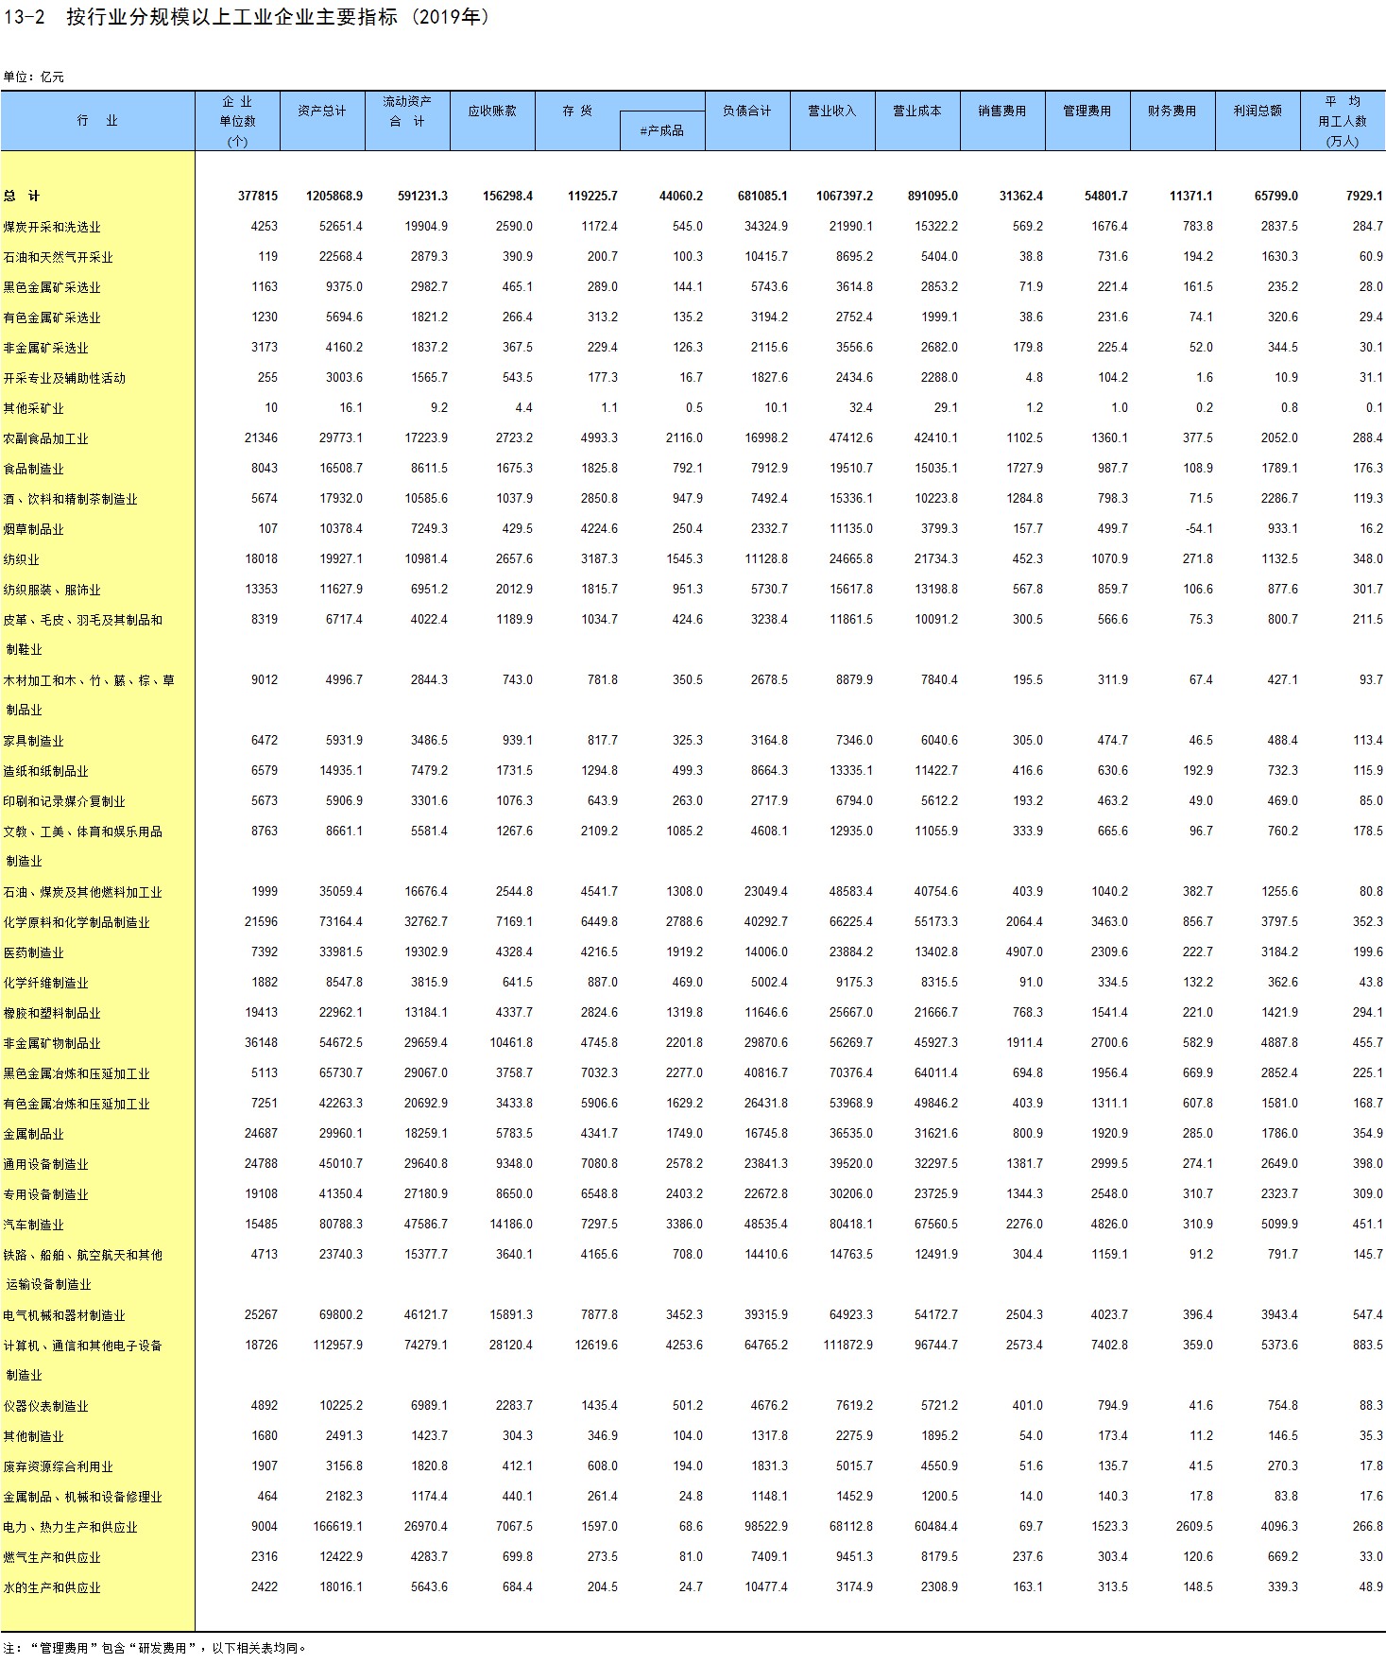Select the '废弃资源综合利用业' row label
This screenshot has width=1386, height=1663.
pos(58,1466)
